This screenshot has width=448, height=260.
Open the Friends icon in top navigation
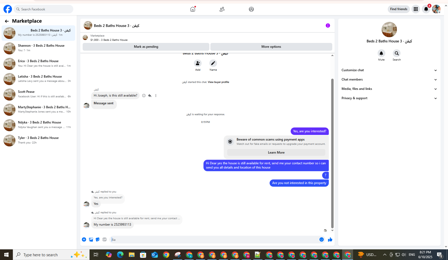pyautogui.click(x=222, y=9)
